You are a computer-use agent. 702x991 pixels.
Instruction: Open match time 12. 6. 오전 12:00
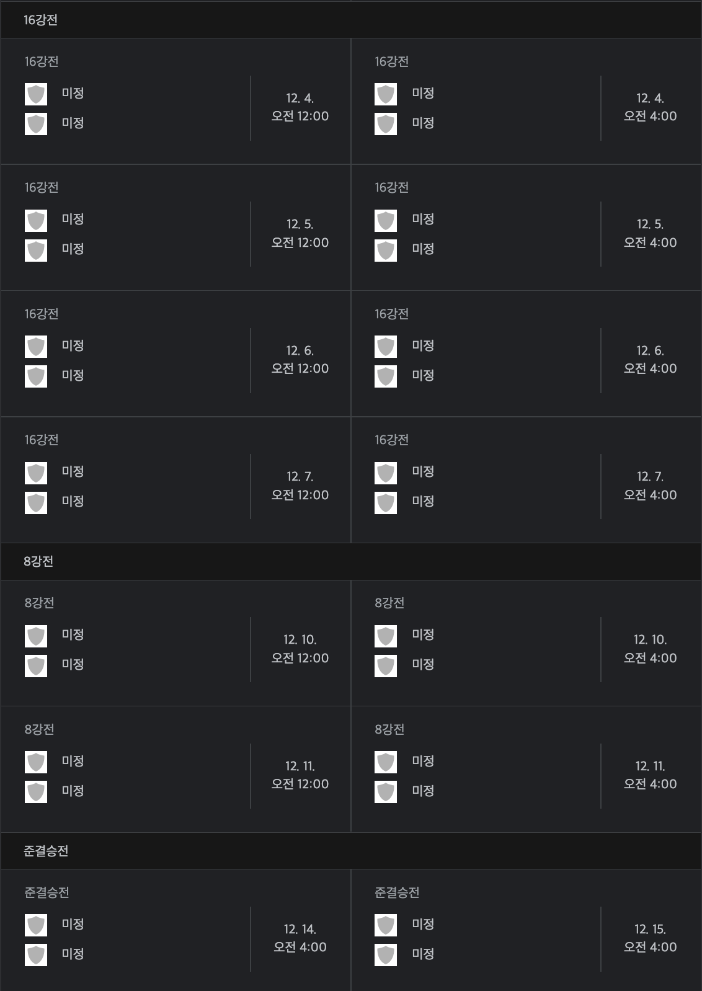pos(300,360)
